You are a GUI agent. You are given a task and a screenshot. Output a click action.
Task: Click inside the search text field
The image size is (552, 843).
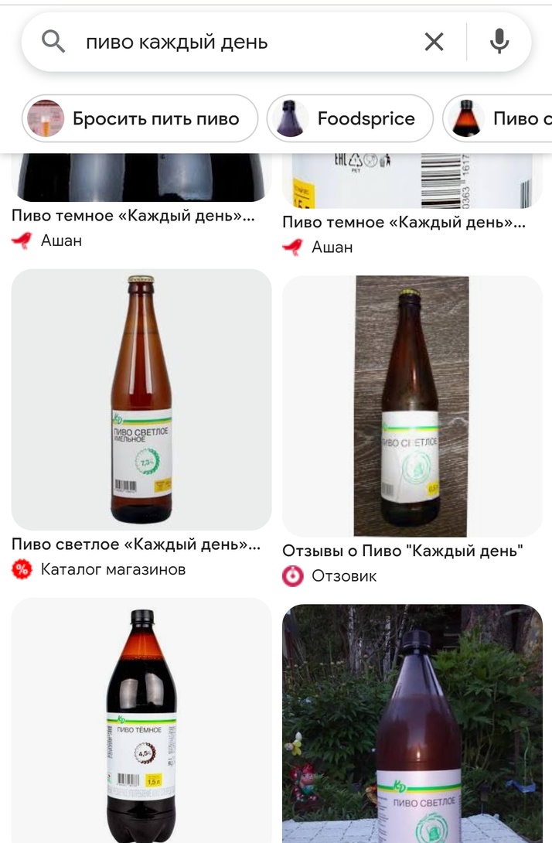tap(247, 42)
